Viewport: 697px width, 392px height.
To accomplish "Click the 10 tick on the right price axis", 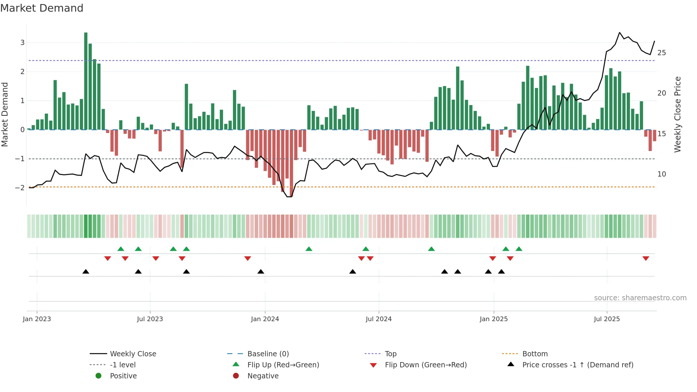I will click(x=662, y=174).
